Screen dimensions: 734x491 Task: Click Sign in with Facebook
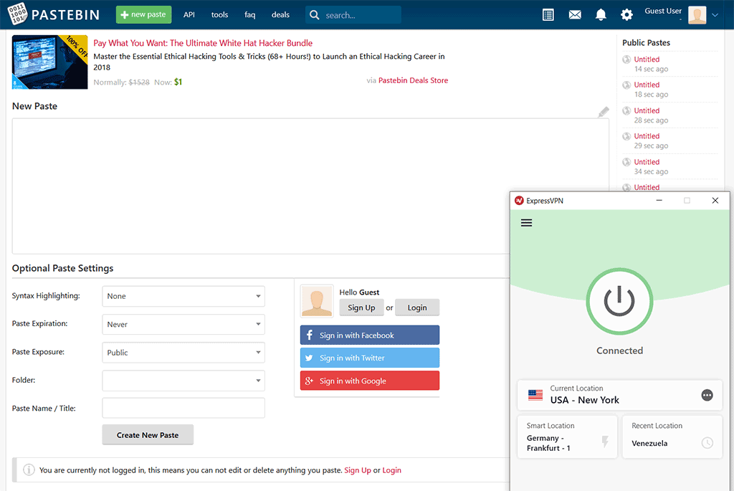[370, 335]
